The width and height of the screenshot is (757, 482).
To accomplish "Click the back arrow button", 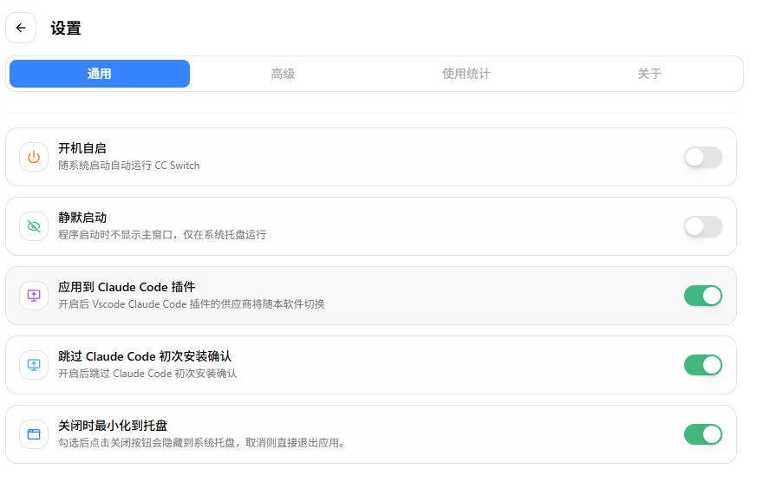I will click(x=21, y=28).
